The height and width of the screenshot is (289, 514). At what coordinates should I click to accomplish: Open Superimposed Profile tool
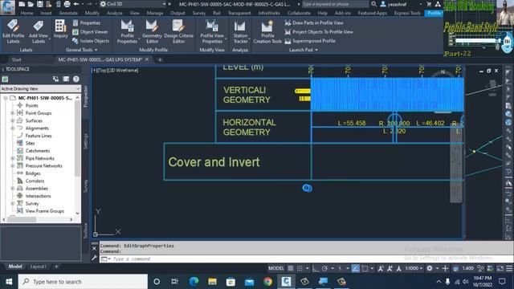[310, 41]
